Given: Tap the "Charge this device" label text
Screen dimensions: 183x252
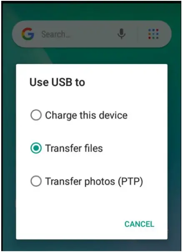Looking at the screenshot, I should click(86, 115).
